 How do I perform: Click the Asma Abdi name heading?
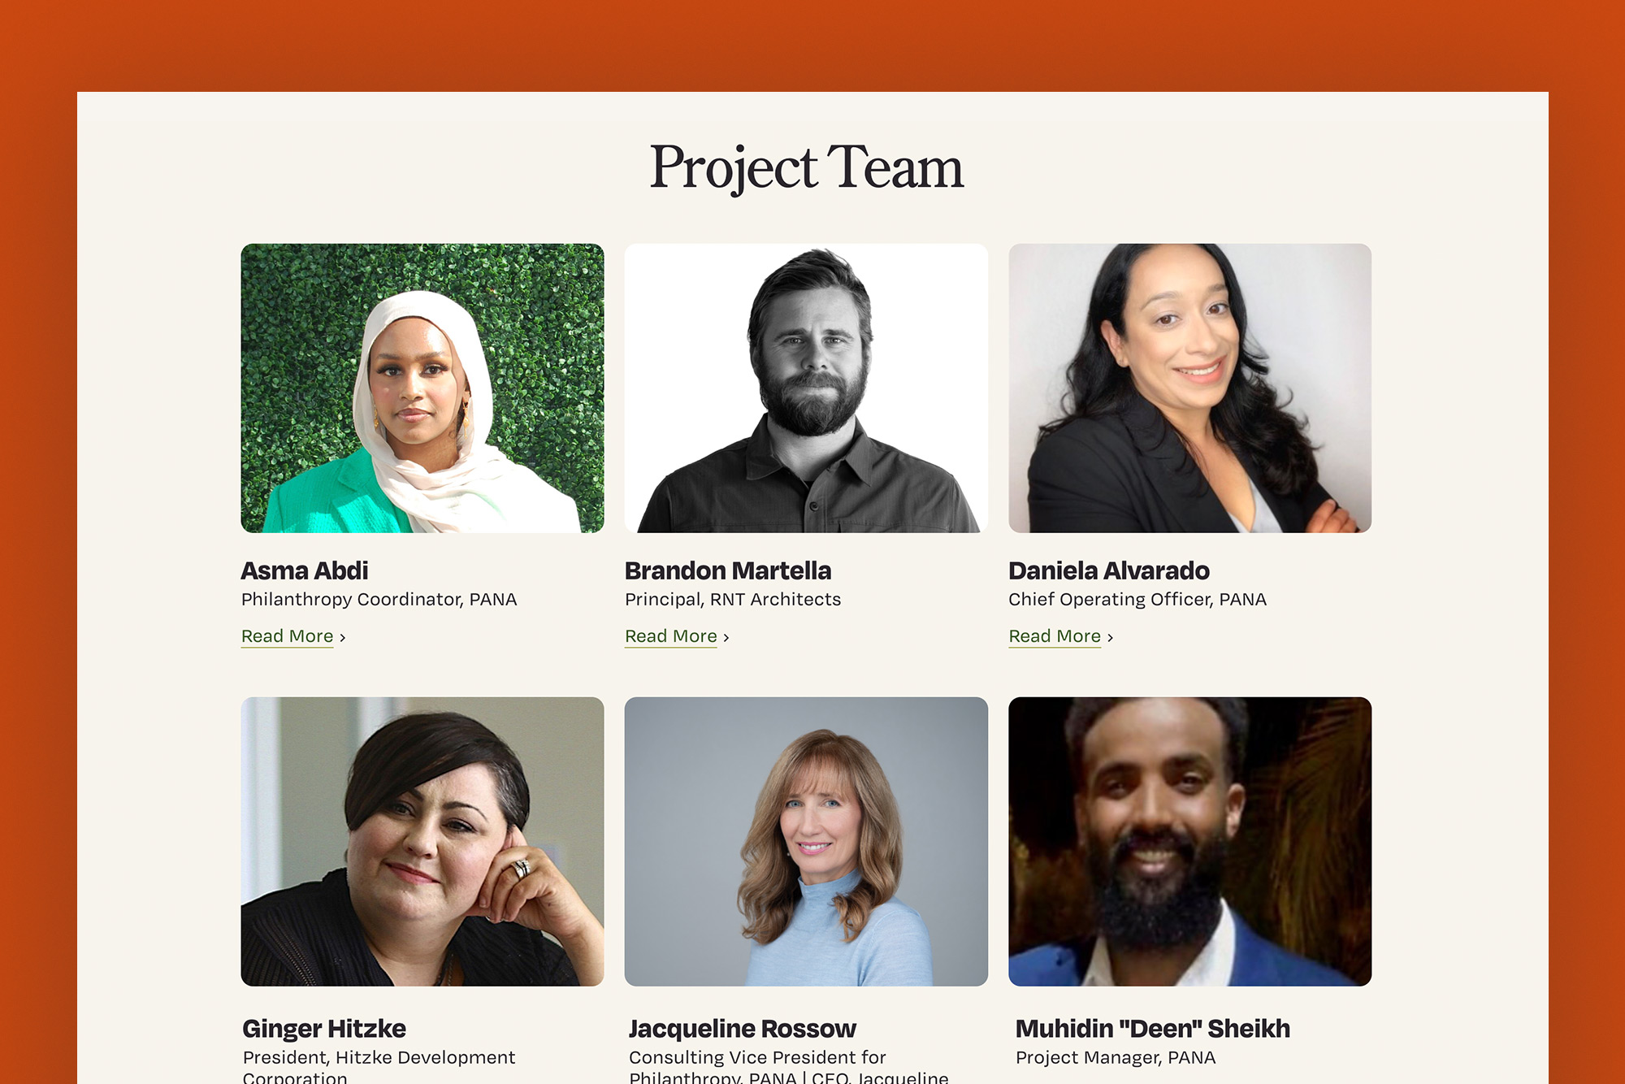pyautogui.click(x=305, y=570)
